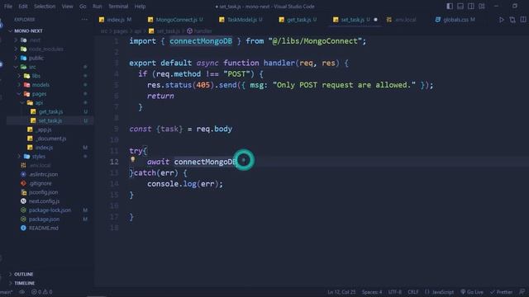
Task: Open README.md in the explorer
Action: coord(43,228)
